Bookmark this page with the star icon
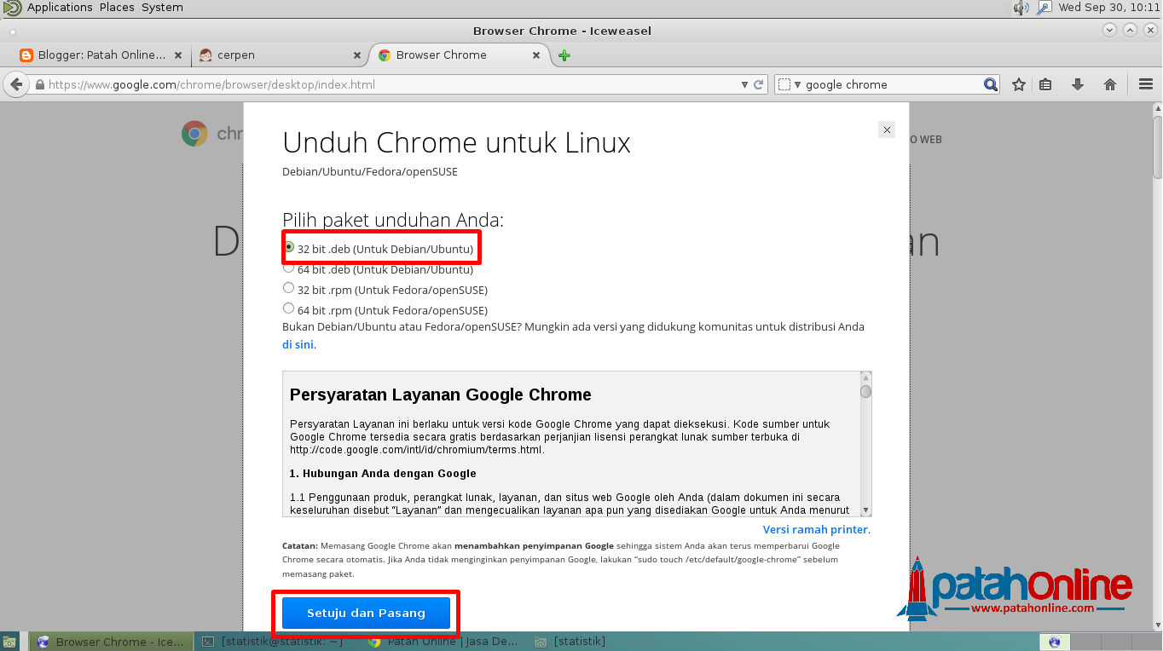The height and width of the screenshot is (651, 1163). click(1018, 84)
